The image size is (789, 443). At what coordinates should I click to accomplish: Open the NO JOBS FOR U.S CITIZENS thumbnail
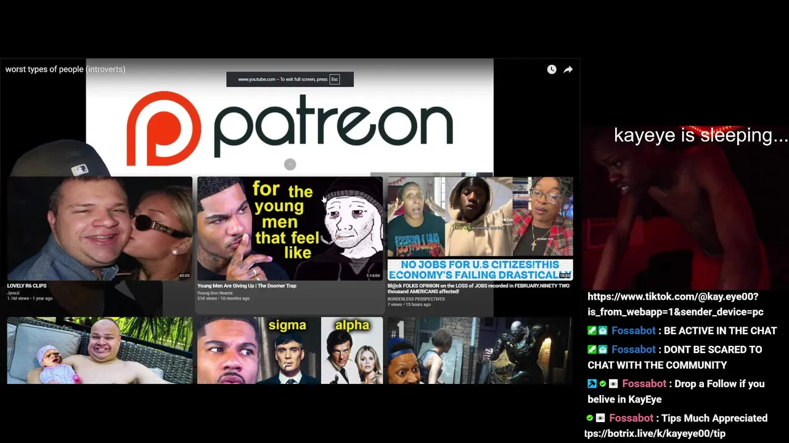click(480, 228)
